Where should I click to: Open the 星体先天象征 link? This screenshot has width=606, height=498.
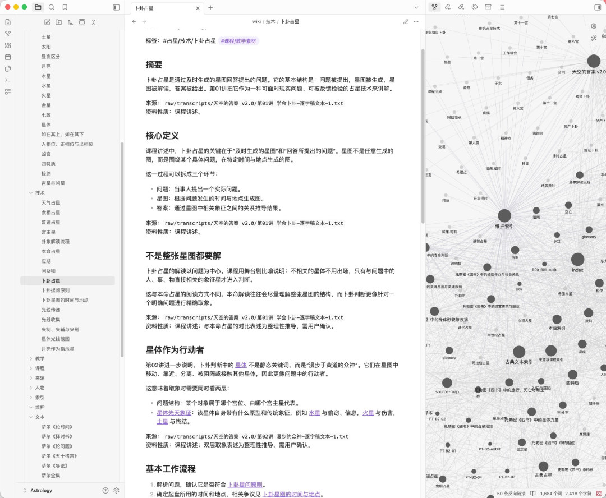174,413
